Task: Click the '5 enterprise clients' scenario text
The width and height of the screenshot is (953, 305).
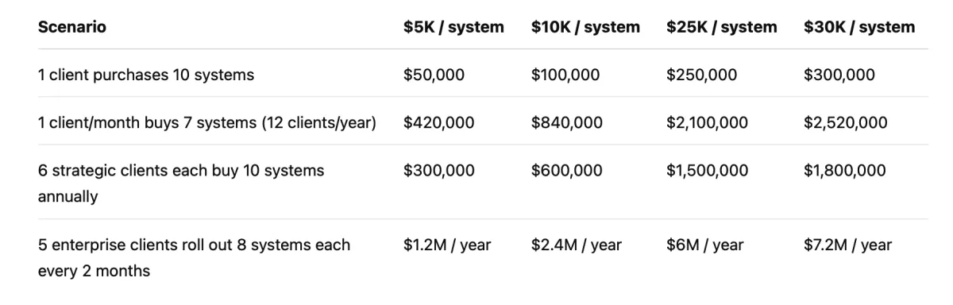Action: pos(194,257)
